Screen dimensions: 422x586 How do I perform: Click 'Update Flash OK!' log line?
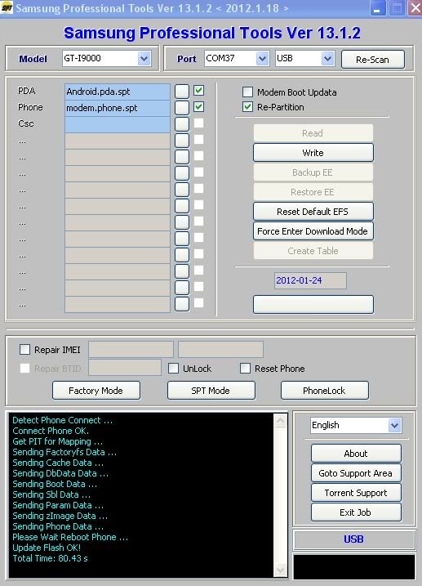[x=47, y=548]
